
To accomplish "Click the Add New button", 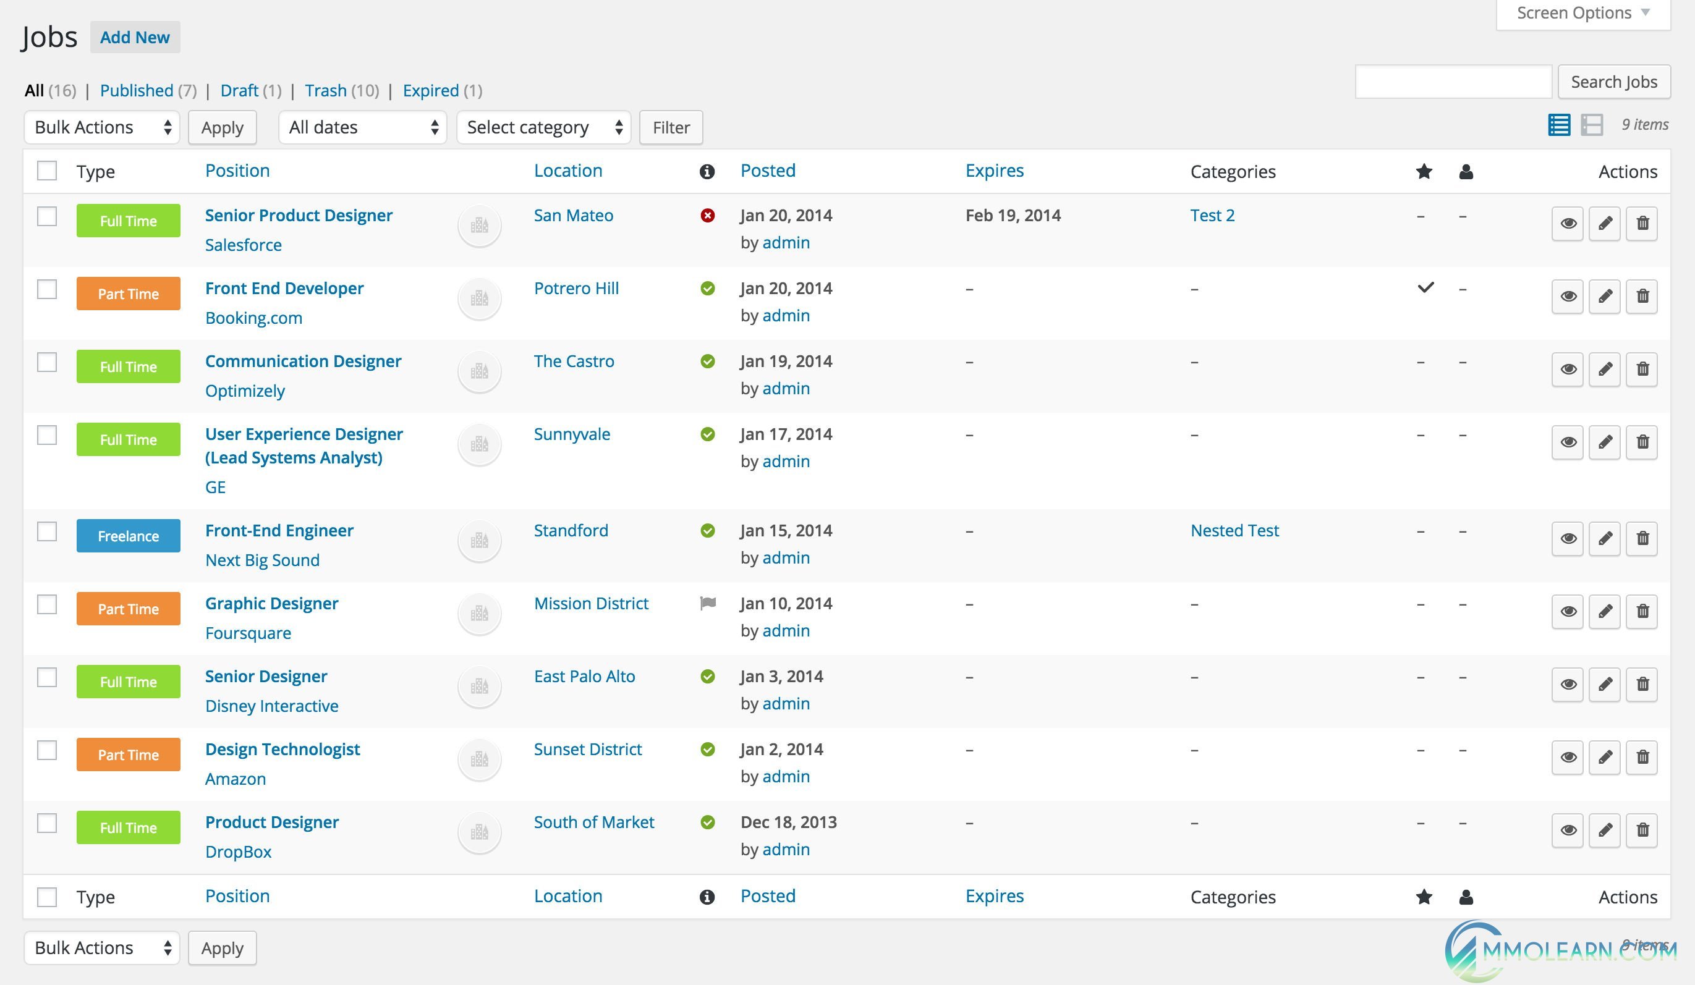I will pos(134,36).
